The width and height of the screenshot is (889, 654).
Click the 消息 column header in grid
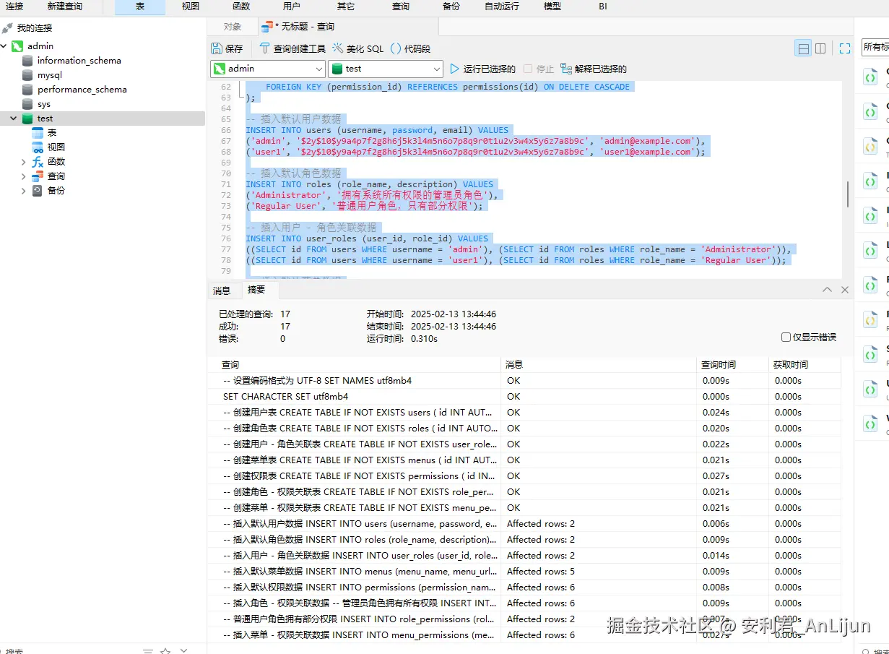600,365
